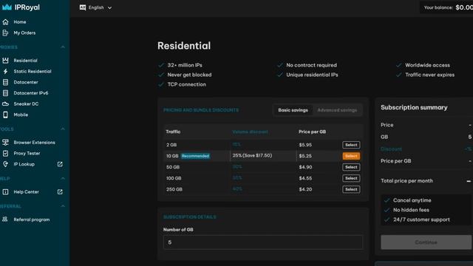Click the language translate icon
Screen dimensions: 473x266
[83, 7]
